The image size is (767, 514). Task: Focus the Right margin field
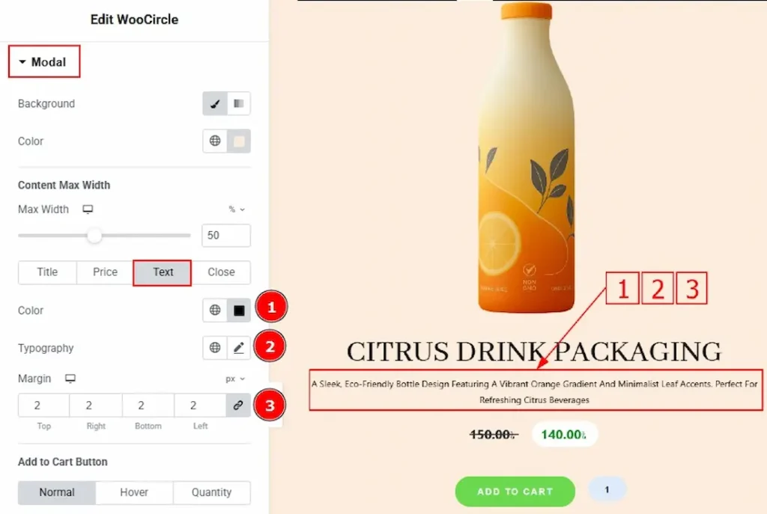point(96,405)
